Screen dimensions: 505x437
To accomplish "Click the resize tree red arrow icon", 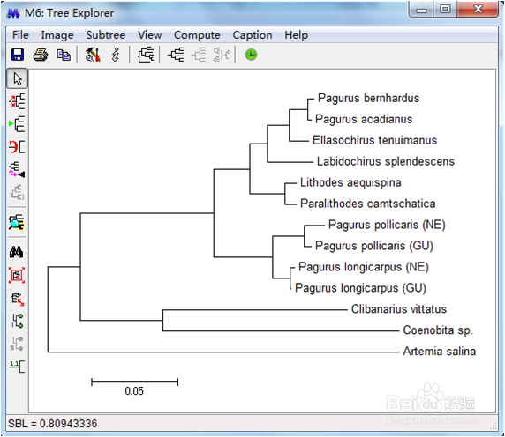I will (x=18, y=299).
